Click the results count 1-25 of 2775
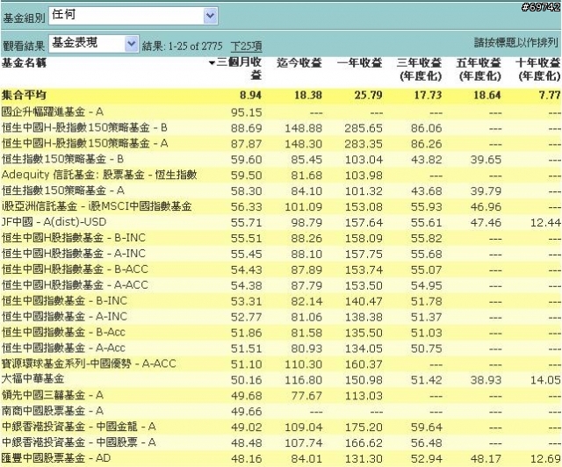This screenshot has width=562, height=467. pyautogui.click(x=195, y=47)
